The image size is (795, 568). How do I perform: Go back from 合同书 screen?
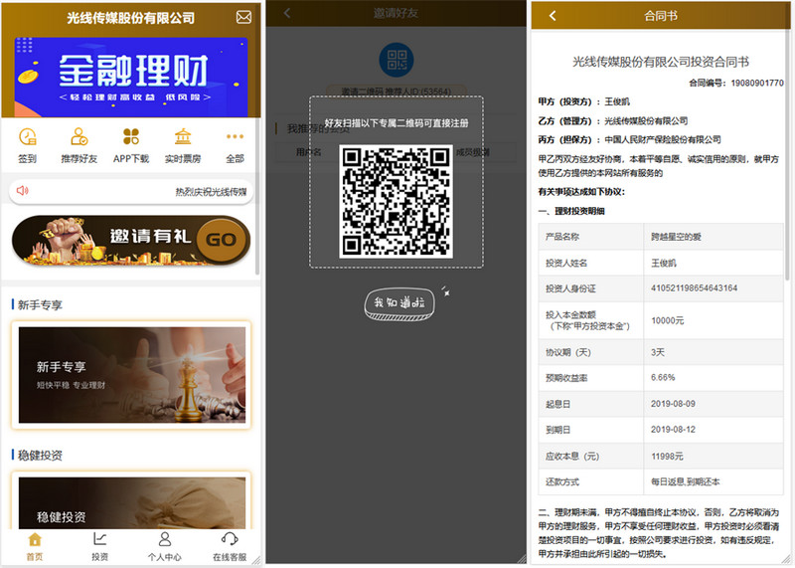point(553,16)
